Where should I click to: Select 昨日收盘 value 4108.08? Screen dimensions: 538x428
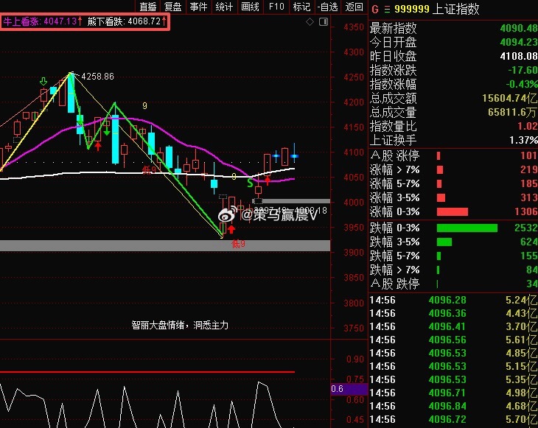tap(518, 56)
